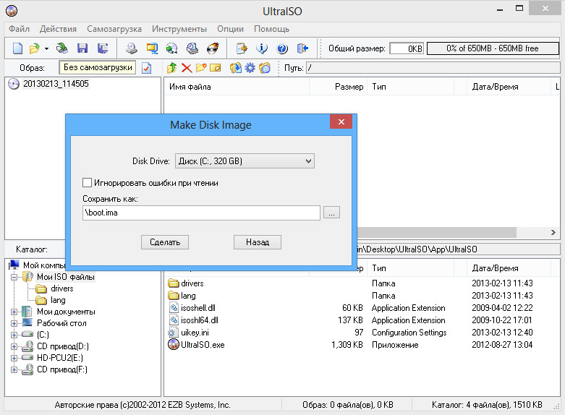Click the red X delete icon
The width and height of the screenshot is (565, 415).
coord(186,68)
